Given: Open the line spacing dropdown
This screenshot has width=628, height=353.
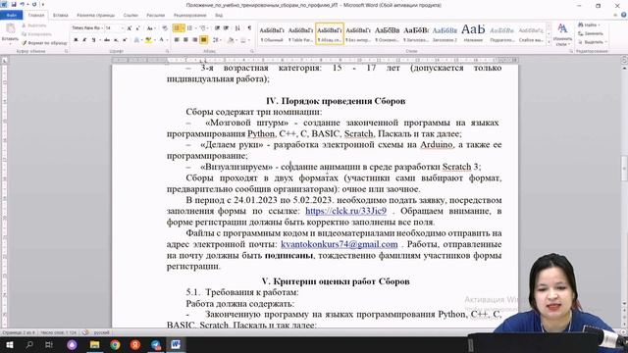Looking at the screenshot, I should tap(221, 40).
